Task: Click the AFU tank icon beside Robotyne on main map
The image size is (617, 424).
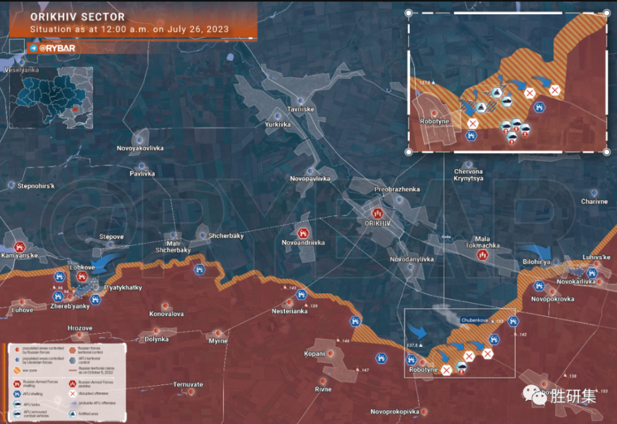Action: [461, 367]
